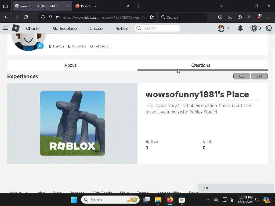The image size is (275, 206).
Task: Click the Roblox site search field
Action: tap(157, 28)
